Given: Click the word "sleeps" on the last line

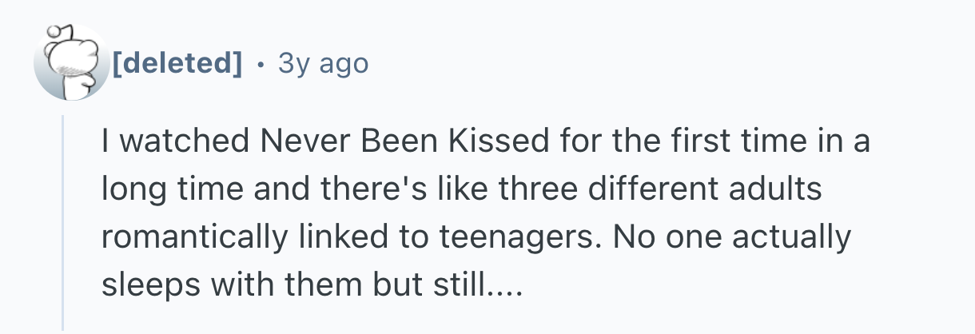Looking at the screenshot, I should point(145,284).
